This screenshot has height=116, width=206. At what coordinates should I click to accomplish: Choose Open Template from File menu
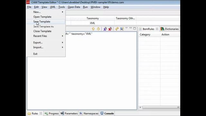(46, 17)
